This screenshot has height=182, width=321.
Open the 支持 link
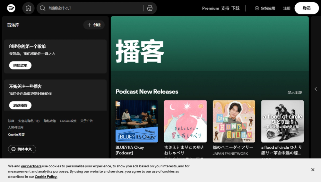point(225,8)
